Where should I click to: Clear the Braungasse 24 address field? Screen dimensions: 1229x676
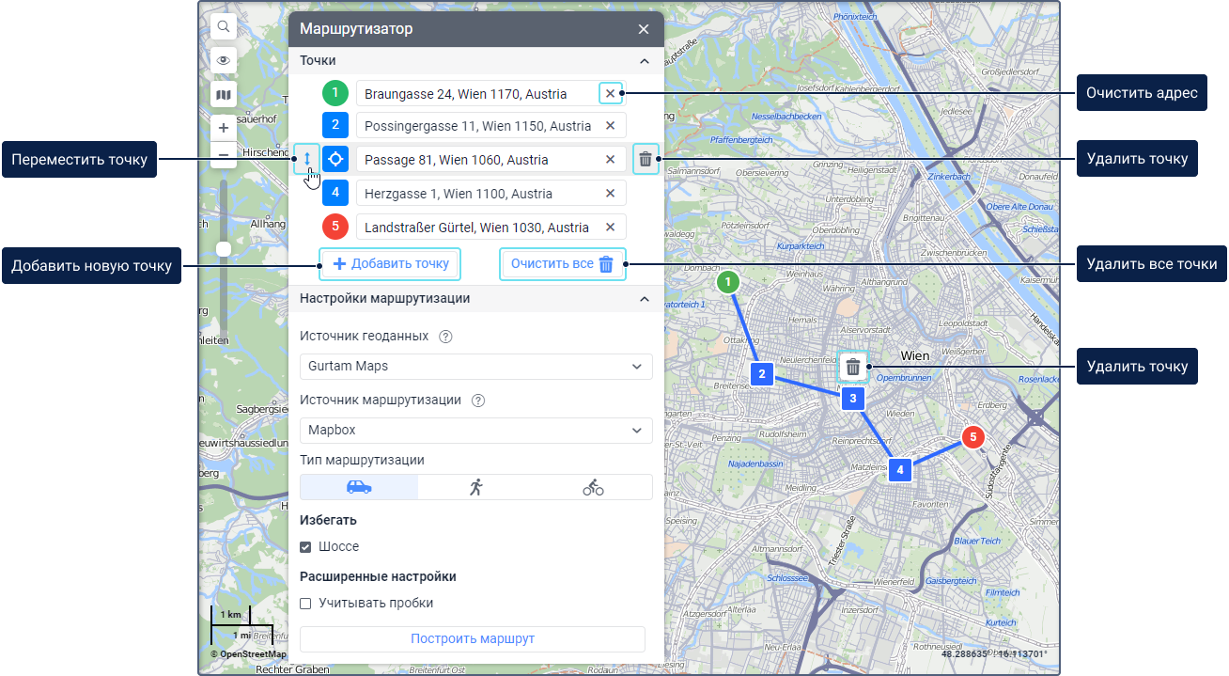[610, 93]
